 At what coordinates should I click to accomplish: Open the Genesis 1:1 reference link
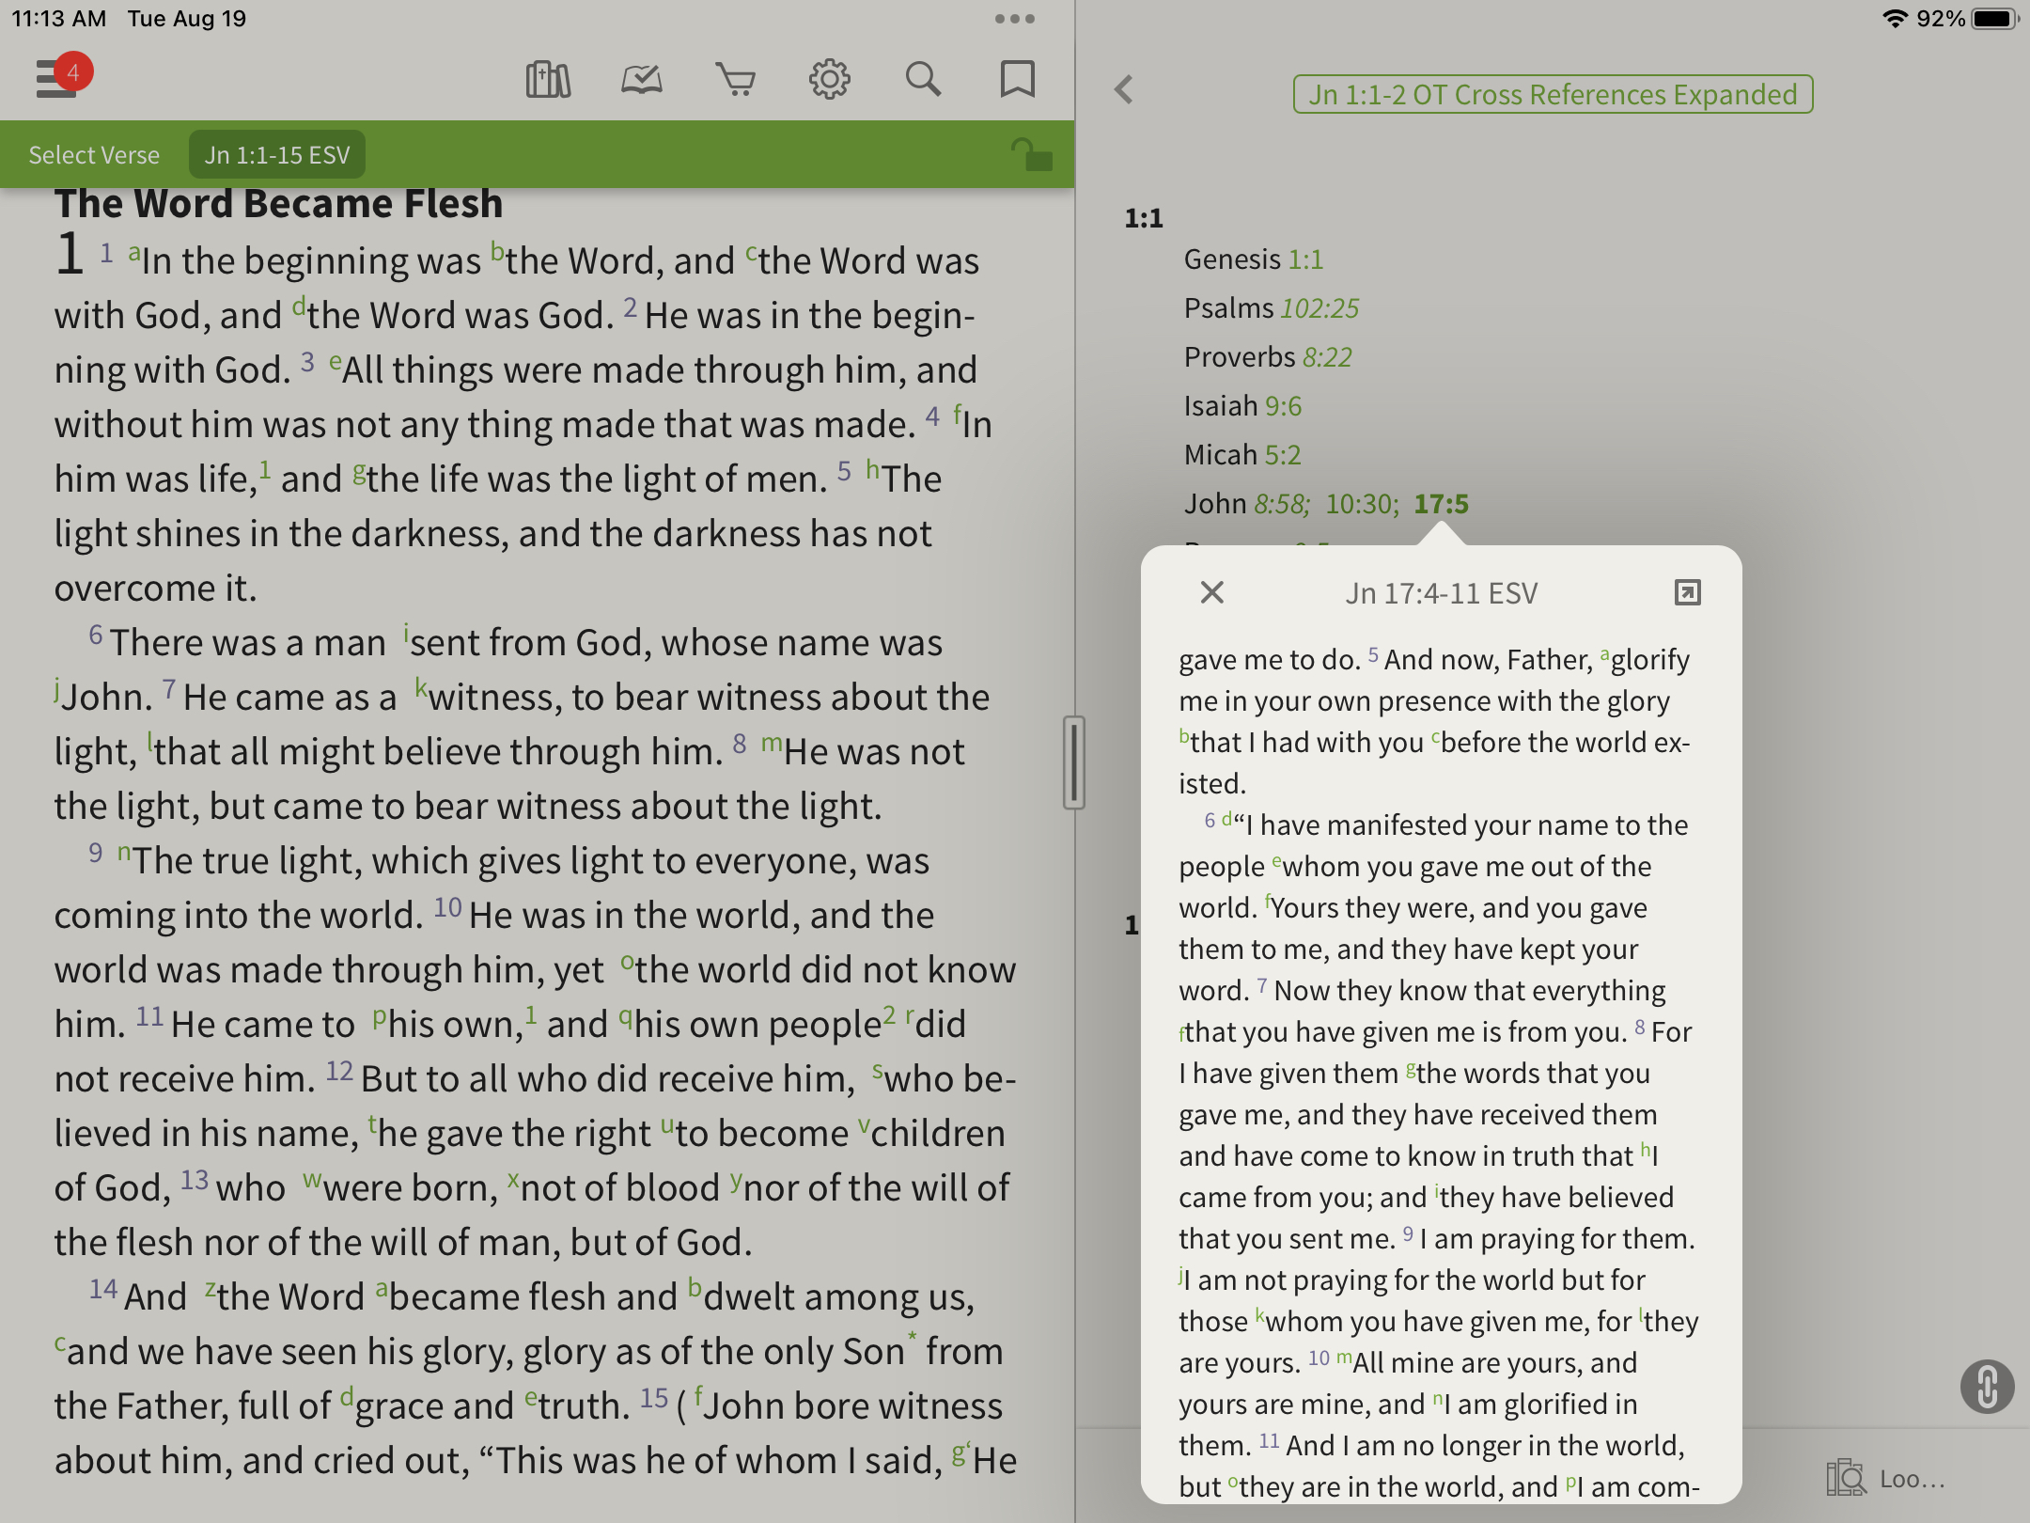(x=1305, y=259)
